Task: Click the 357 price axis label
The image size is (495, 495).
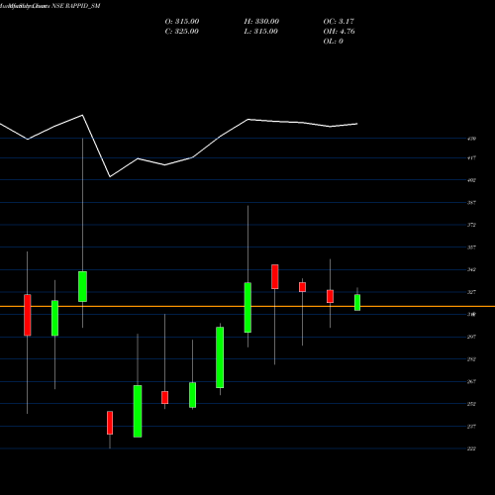Action: (471, 247)
